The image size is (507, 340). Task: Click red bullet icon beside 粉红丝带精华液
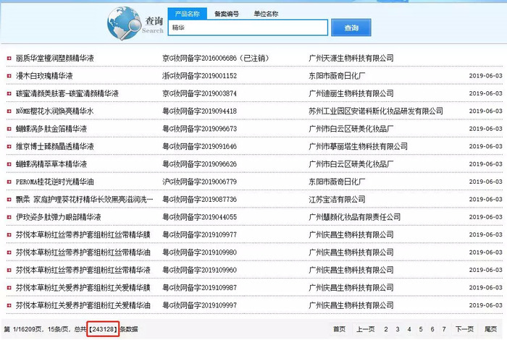(x=9, y=270)
